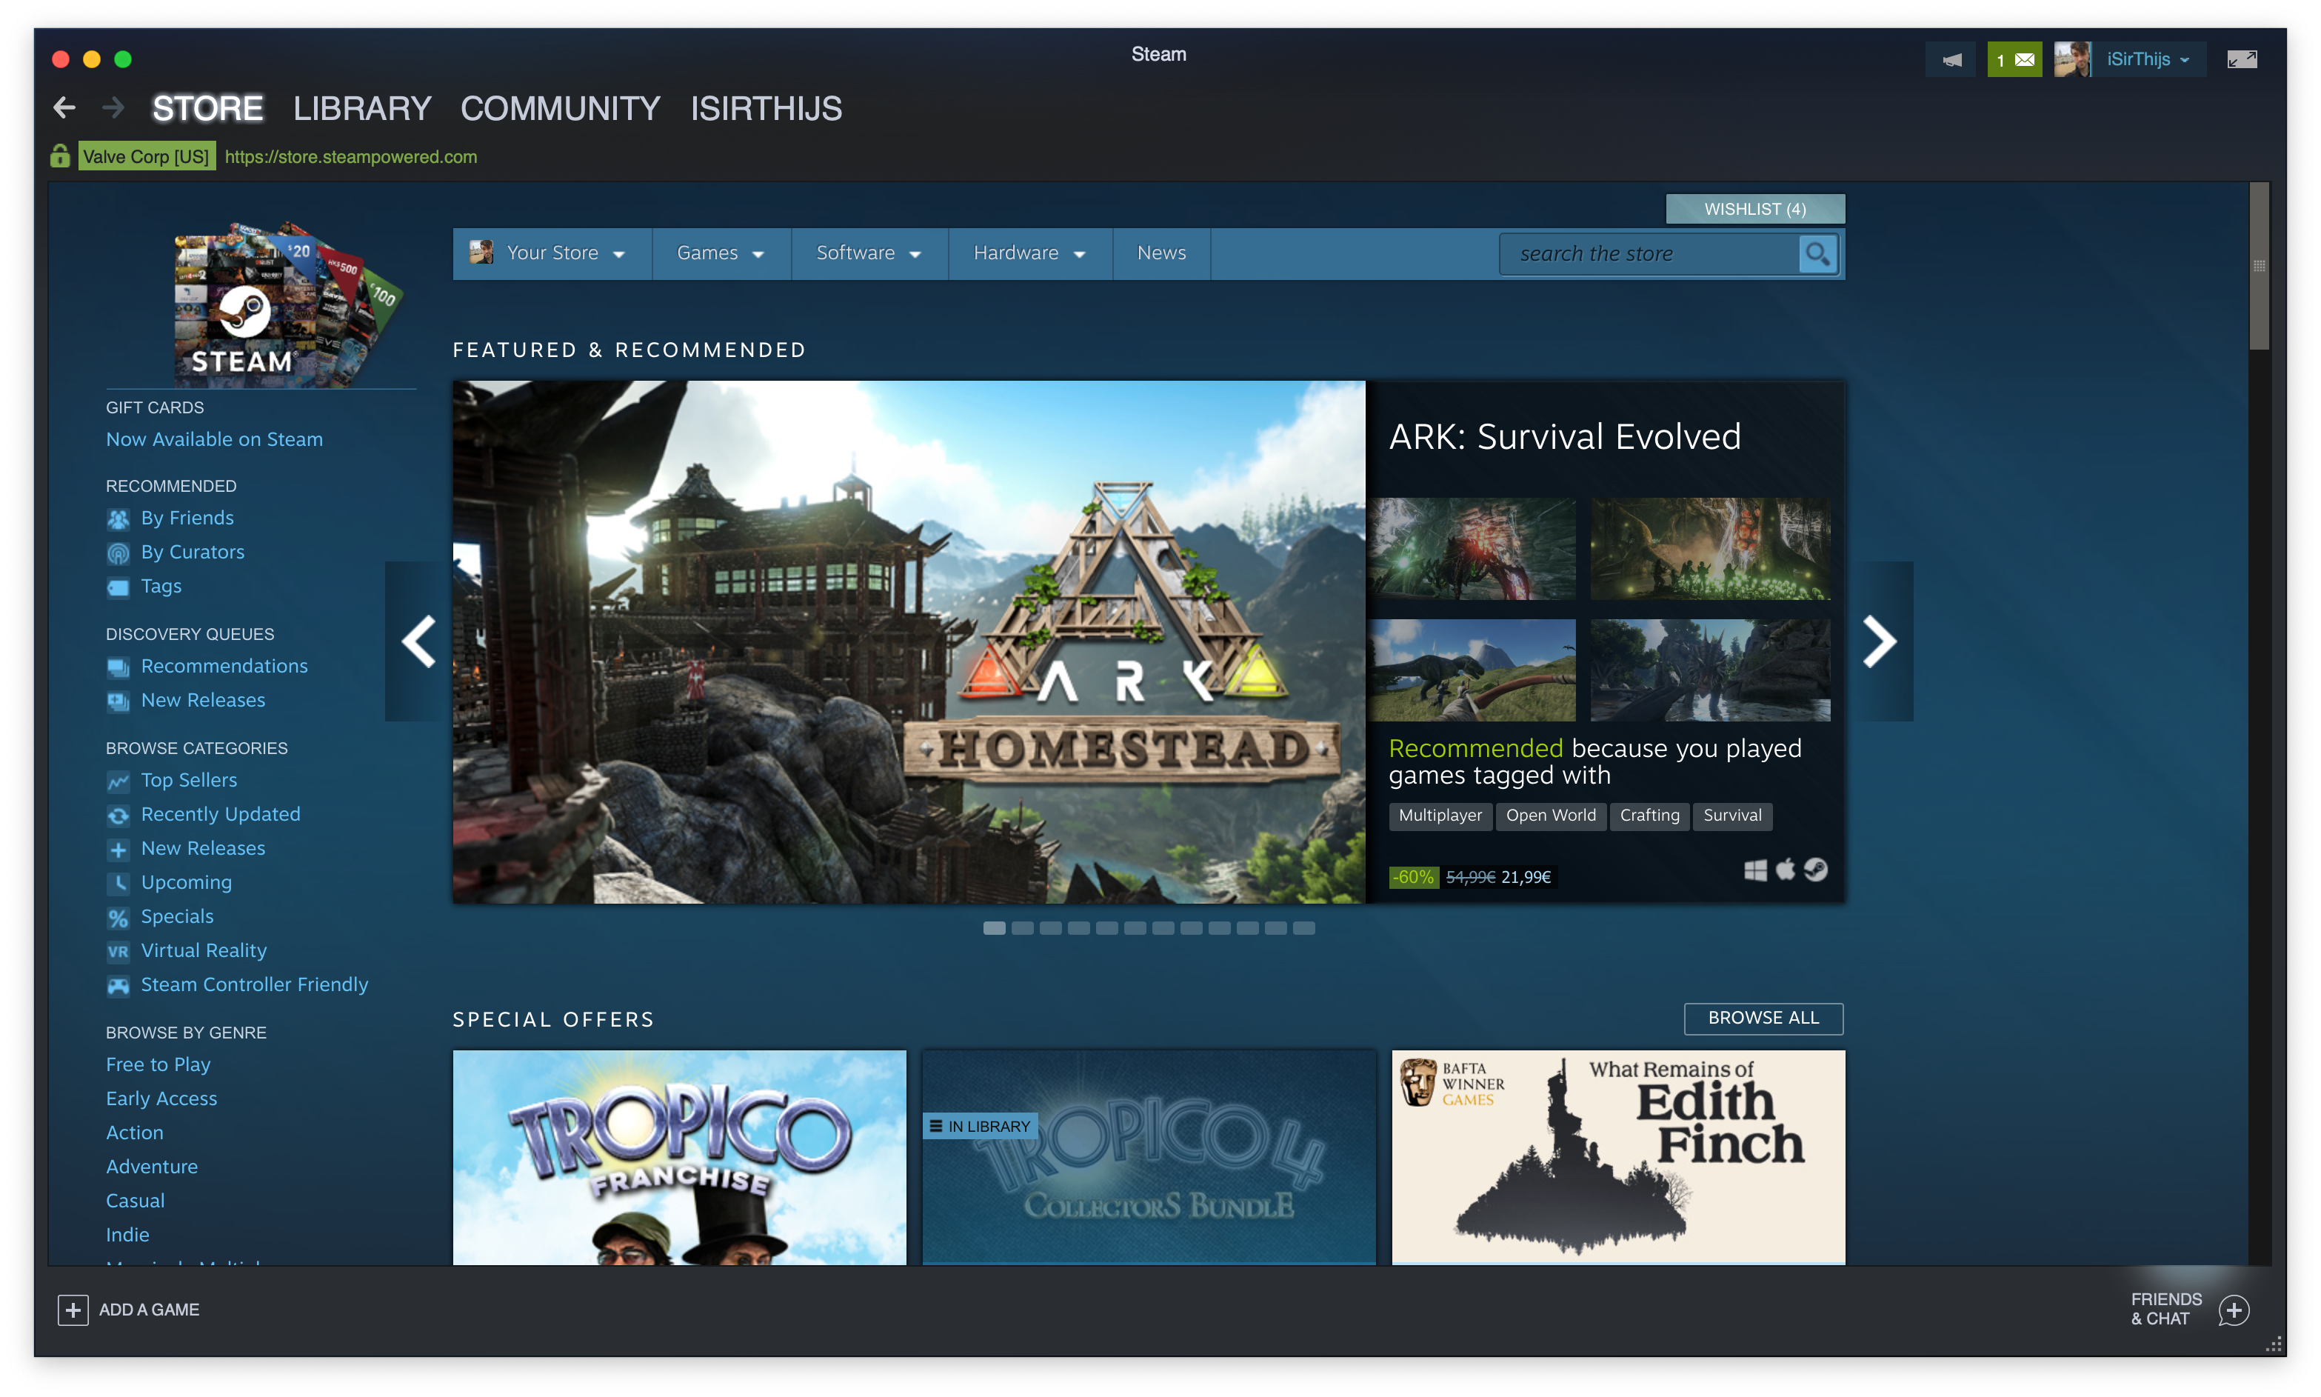Click the Virtual Reality VR icon
Viewport: 2321px width, 1397px height.
(118, 951)
